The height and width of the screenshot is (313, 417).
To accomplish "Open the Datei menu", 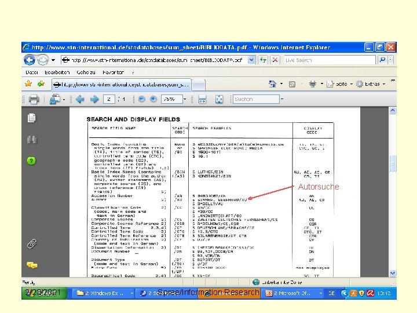I will 32,72.
